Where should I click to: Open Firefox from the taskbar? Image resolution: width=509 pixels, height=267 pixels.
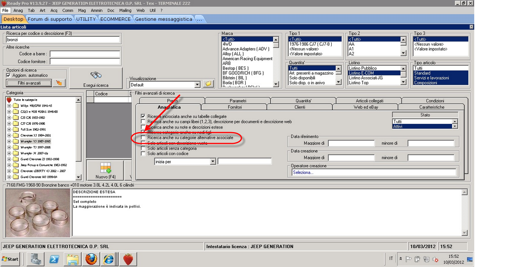[91, 259]
